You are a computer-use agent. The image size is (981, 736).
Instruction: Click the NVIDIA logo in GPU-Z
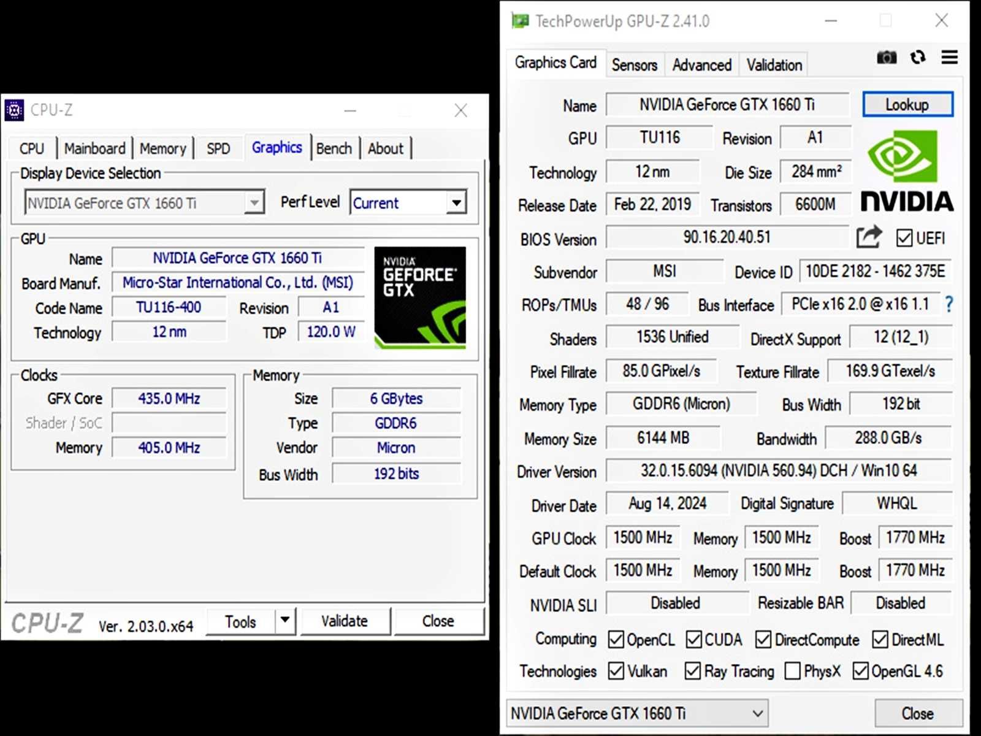(x=907, y=172)
